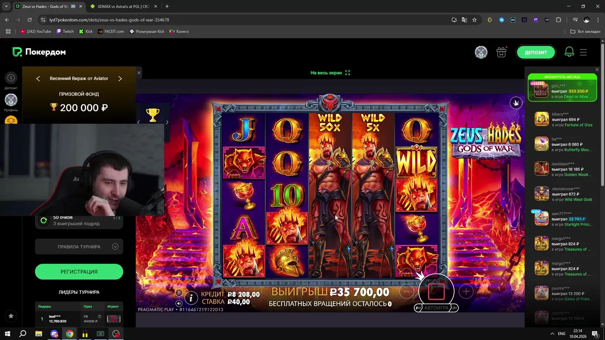605x340 pixels.
Task: Expand ПРАВИЛА ТУРНИРА section
Action: (x=79, y=246)
